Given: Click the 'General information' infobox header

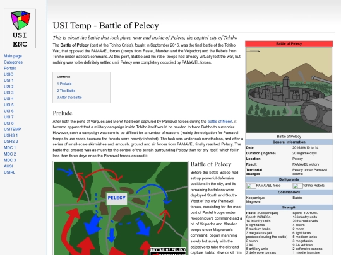Looking at the screenshot, I should point(289,142).
